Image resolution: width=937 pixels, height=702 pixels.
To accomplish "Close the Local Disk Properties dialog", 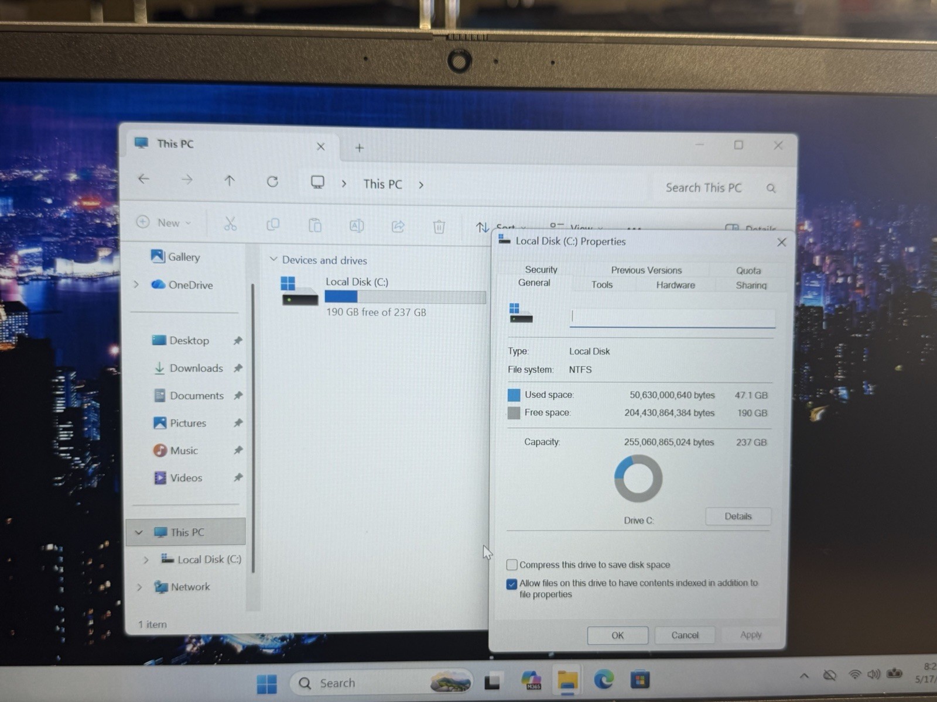I will [781, 242].
